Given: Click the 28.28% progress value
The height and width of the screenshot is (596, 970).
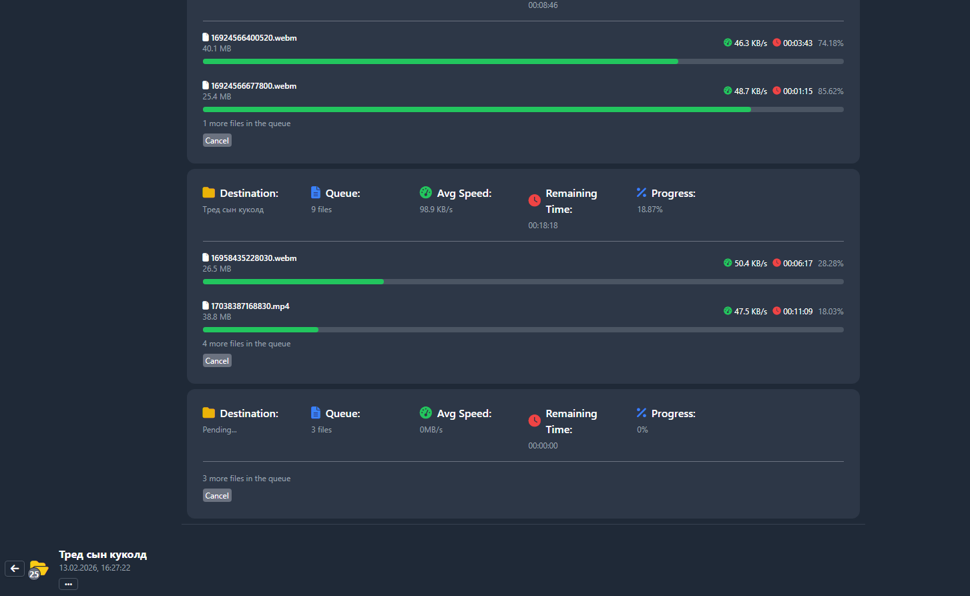Looking at the screenshot, I should 830,264.
